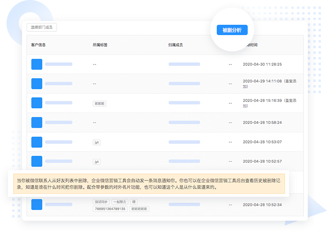Click customer avatar in 10:58:24 row
This screenshot has height=231, width=327.
coord(37,123)
